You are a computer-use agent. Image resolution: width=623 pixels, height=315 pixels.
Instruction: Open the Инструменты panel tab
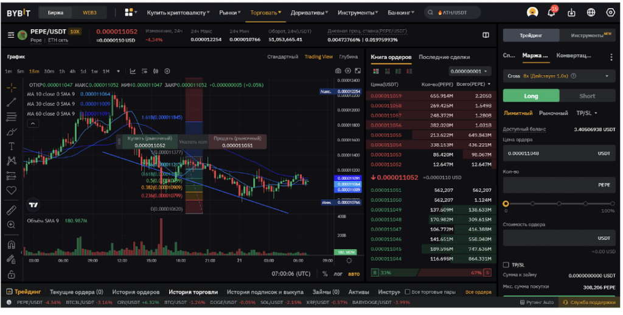587,35
